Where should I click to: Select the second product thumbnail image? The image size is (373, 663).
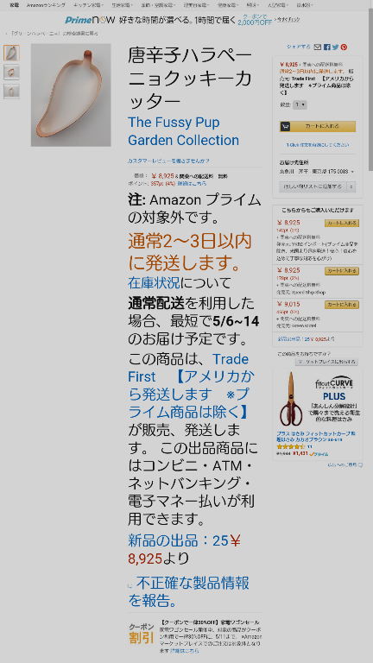11,72
